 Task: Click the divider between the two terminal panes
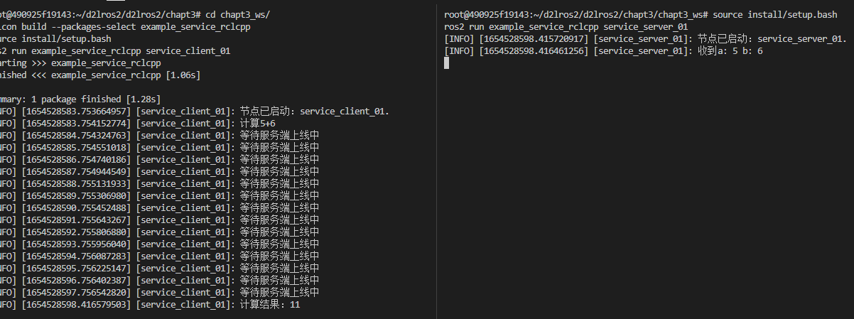click(436, 159)
